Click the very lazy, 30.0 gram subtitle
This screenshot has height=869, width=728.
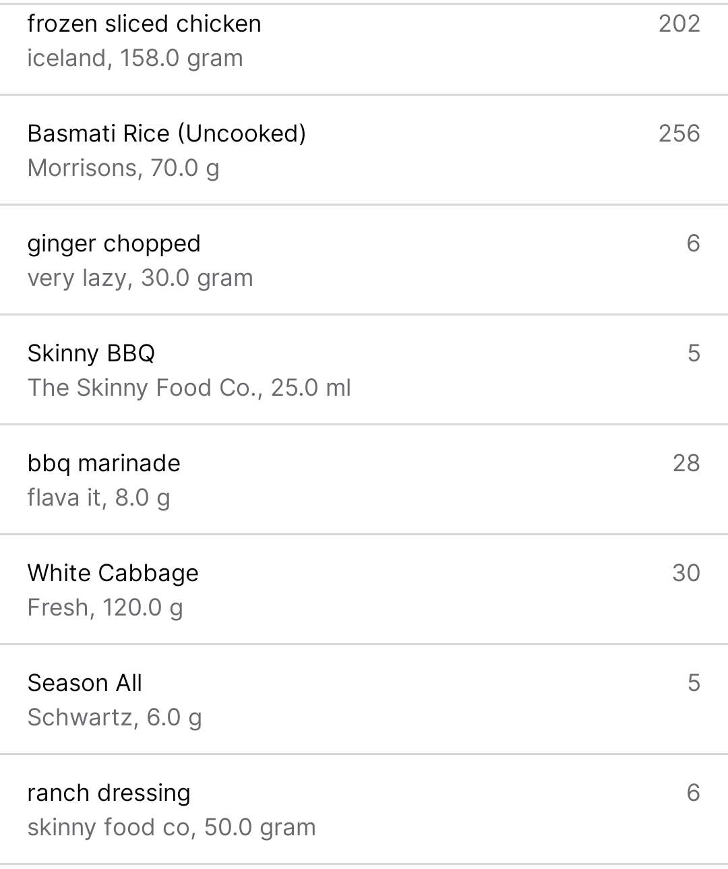140,278
